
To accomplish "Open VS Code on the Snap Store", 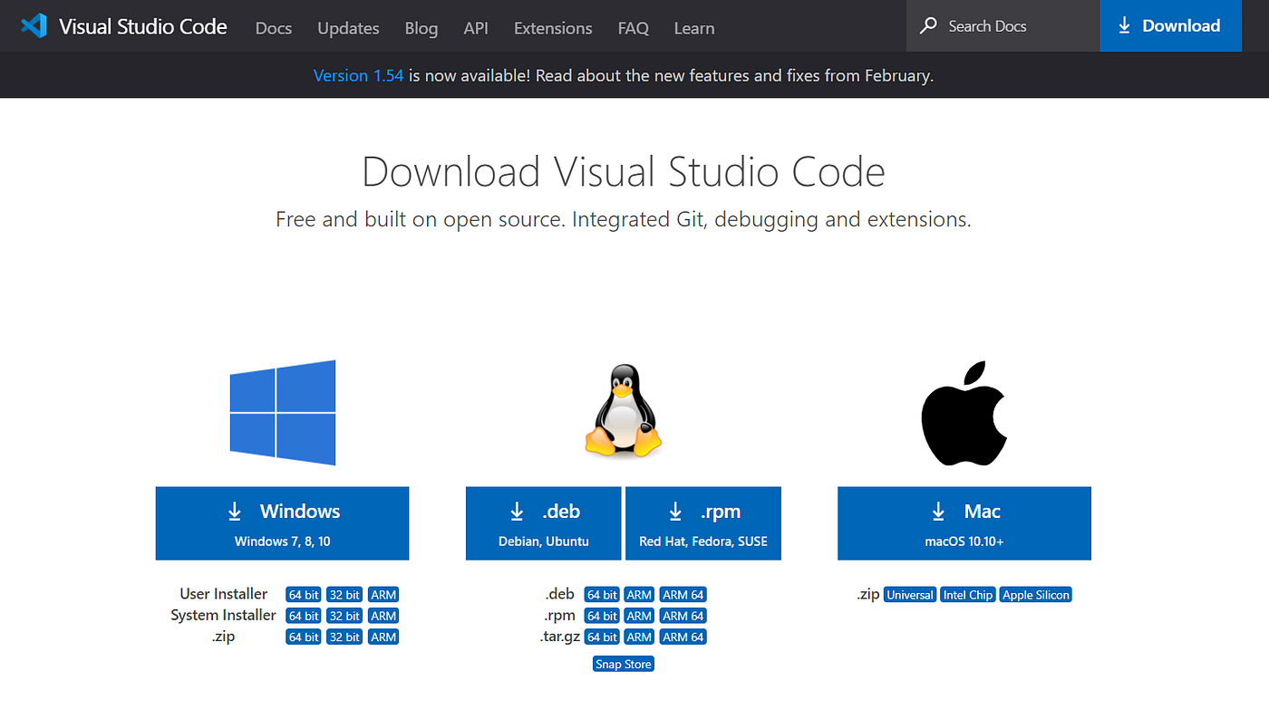I will [x=623, y=663].
